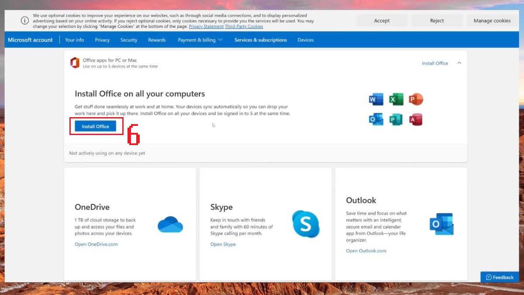Open the Devices tab
Image resolution: width=524 pixels, height=295 pixels.
(x=306, y=40)
